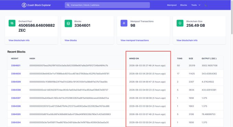Screen dimensions: 233x127
Task: Open block height 3364599
Action: [16, 82]
